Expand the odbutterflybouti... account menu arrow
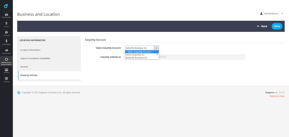 click(x=282, y=14)
